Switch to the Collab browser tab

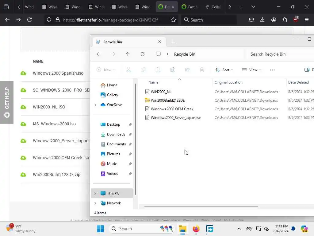pos(213,7)
